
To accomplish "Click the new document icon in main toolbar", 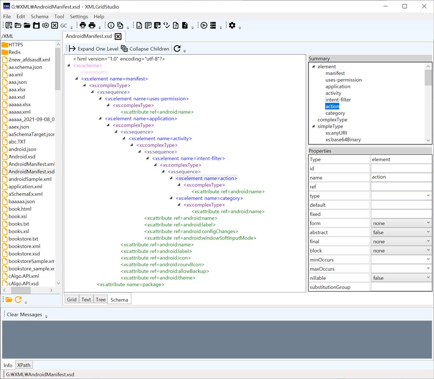I will [9, 26].
